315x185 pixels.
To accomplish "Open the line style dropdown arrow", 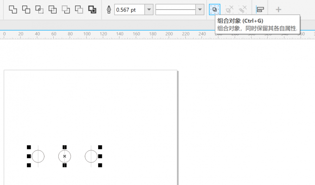I will [200, 10].
